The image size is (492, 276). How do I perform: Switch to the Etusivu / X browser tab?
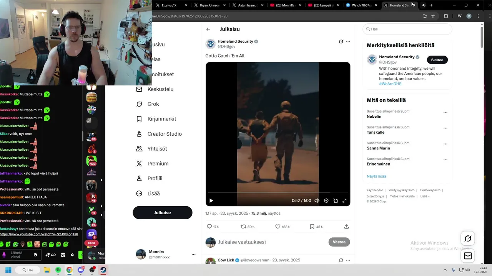coord(171,5)
